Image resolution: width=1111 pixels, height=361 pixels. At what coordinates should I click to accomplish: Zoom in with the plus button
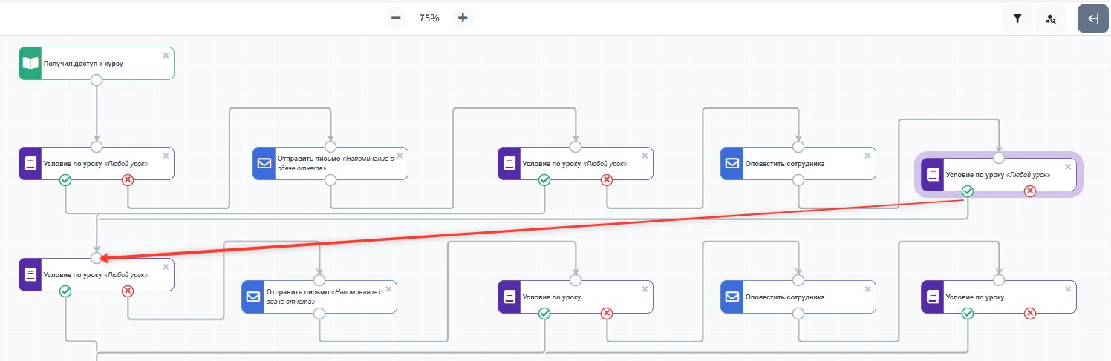[x=463, y=18]
